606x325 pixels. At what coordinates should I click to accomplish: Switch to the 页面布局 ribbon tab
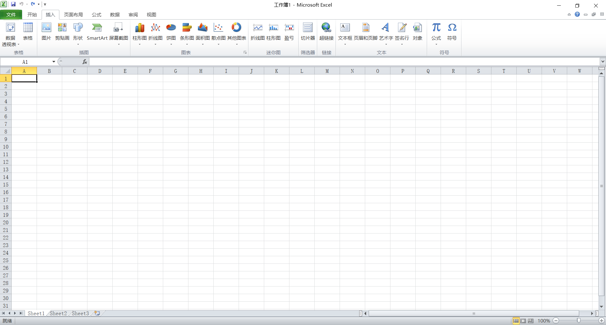[x=73, y=15]
